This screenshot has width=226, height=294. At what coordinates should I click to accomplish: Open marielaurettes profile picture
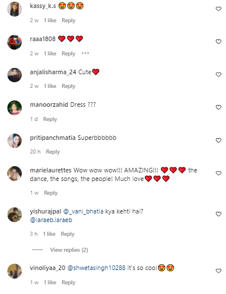click(x=14, y=174)
